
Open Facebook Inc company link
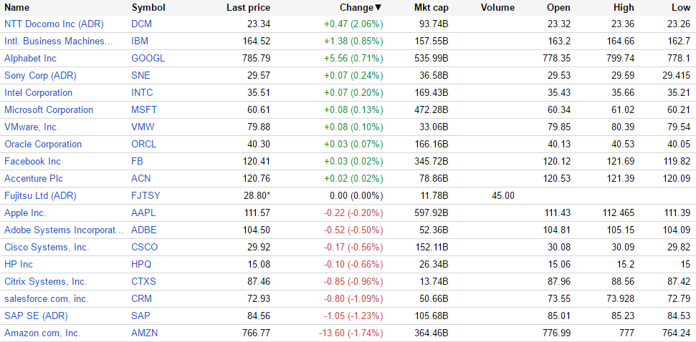coord(32,161)
